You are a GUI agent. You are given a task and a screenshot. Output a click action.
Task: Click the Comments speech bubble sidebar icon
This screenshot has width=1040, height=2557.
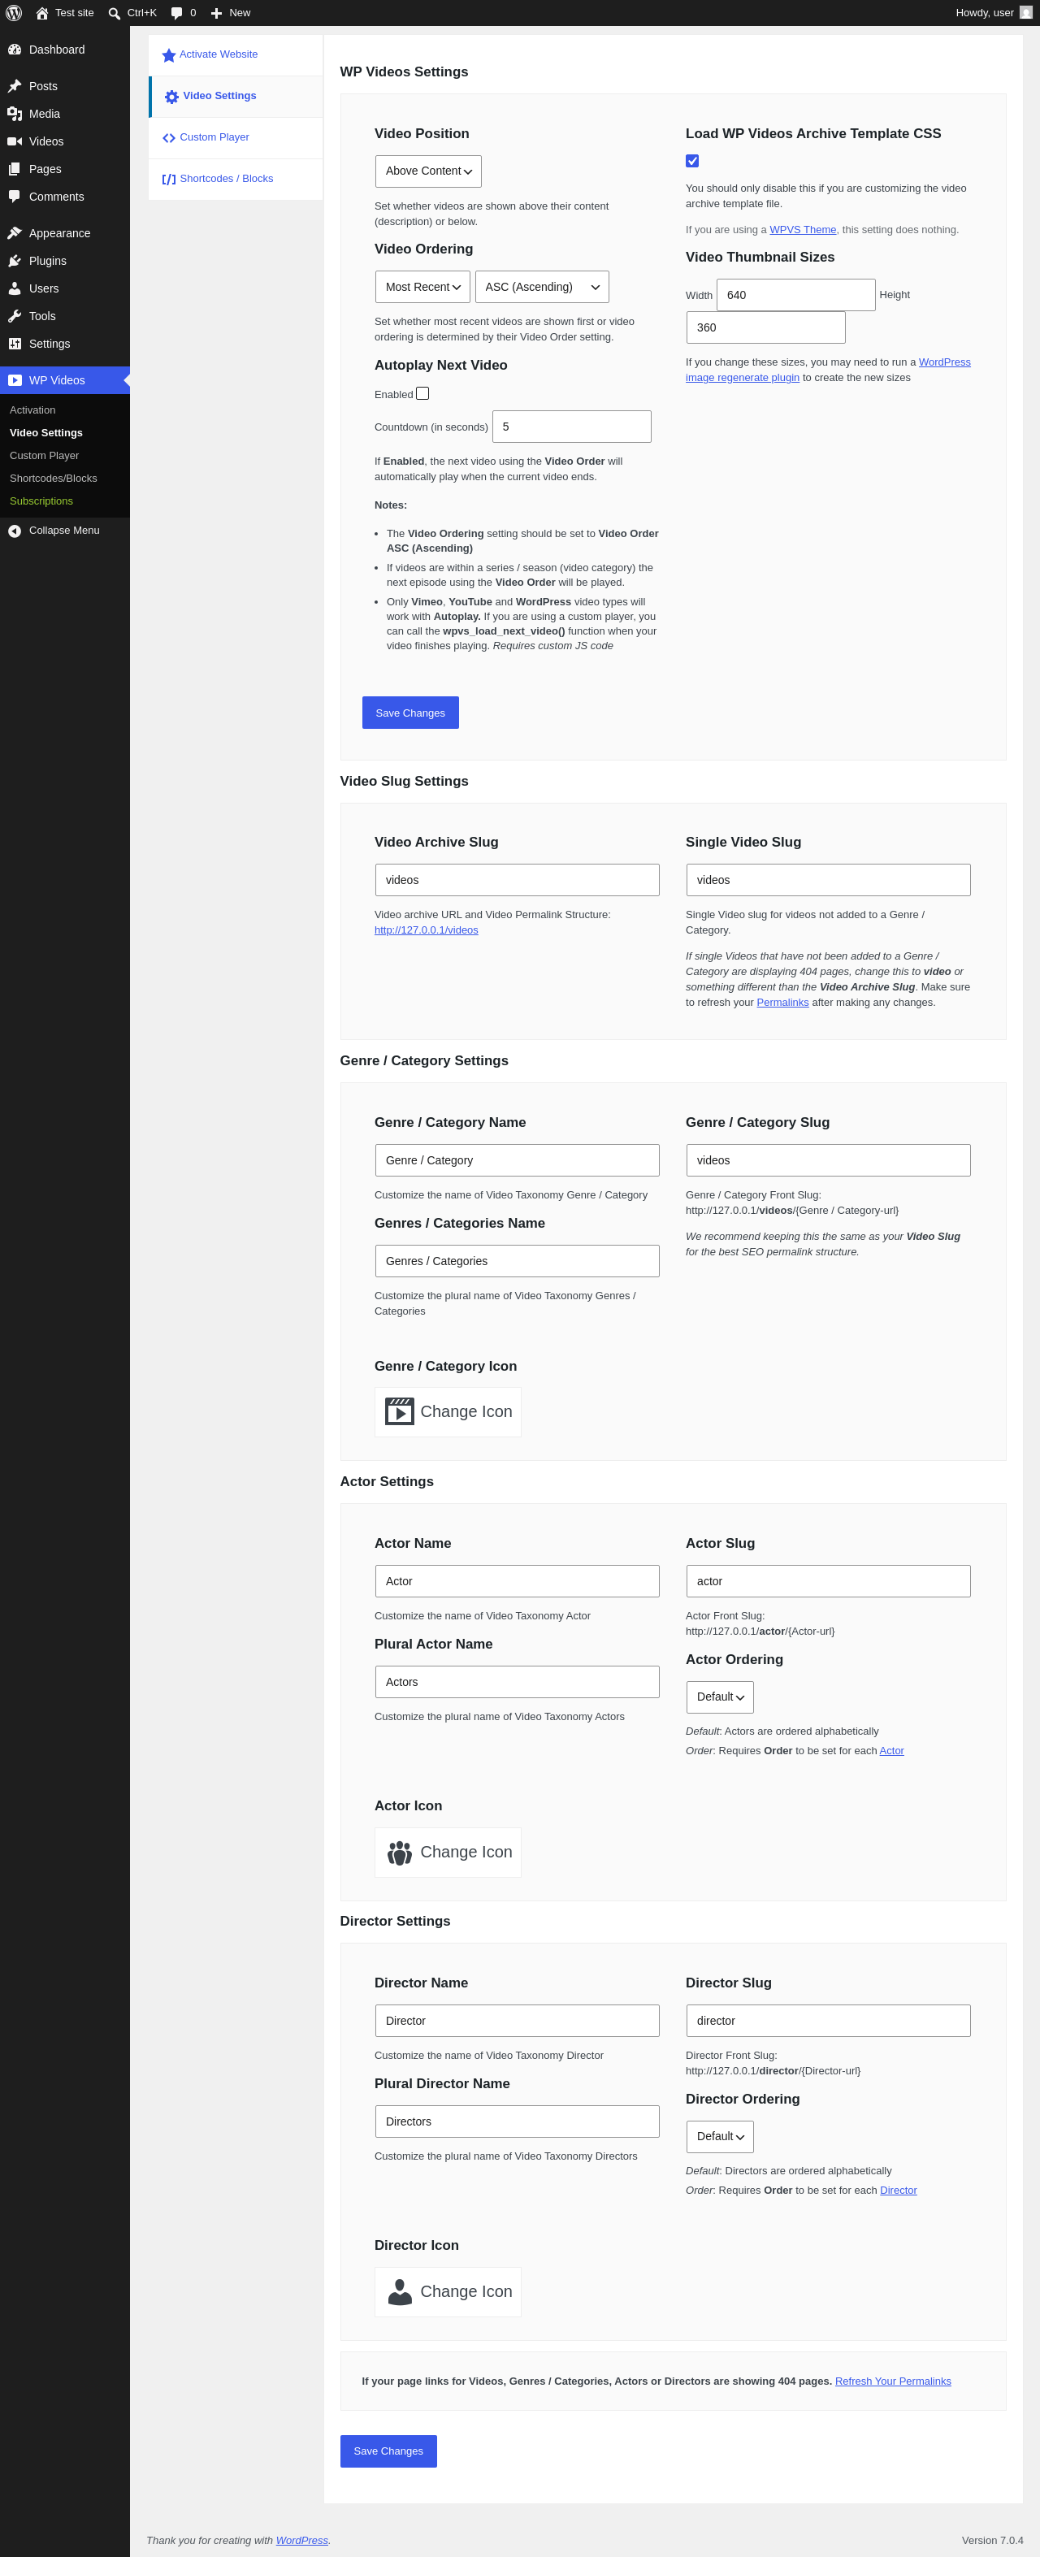click(x=15, y=197)
